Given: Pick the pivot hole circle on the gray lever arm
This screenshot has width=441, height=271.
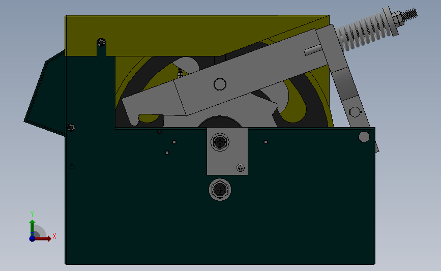Looking at the screenshot, I should (220, 84).
